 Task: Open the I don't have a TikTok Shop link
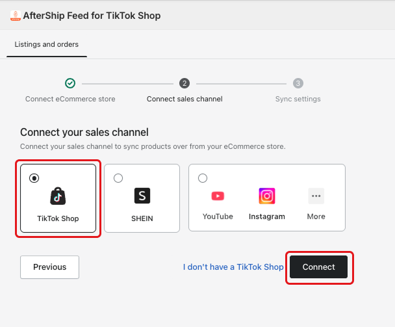click(x=233, y=267)
